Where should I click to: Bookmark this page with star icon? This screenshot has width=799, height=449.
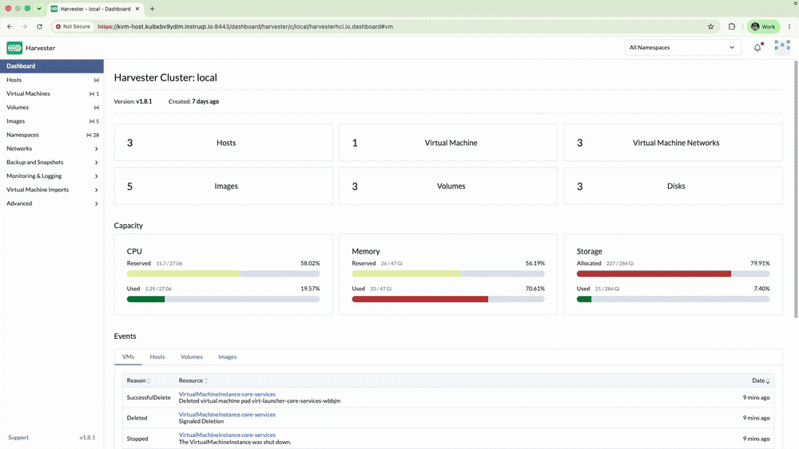[711, 26]
